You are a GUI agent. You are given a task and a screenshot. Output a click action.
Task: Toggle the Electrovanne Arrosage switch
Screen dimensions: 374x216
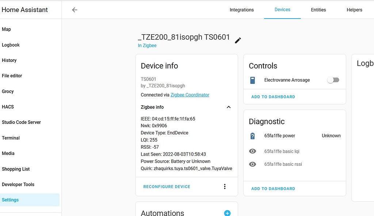[333, 79]
